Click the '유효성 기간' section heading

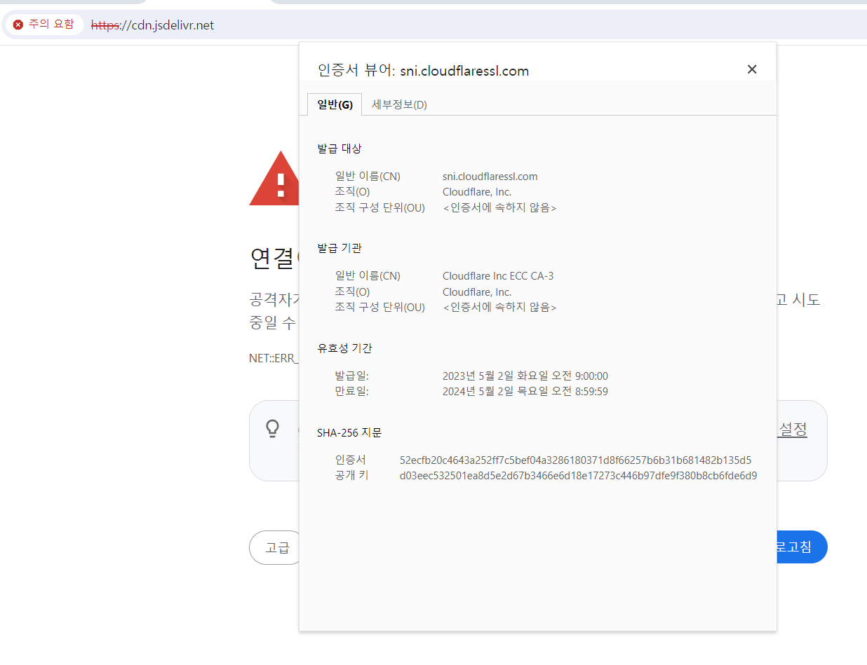(x=344, y=348)
